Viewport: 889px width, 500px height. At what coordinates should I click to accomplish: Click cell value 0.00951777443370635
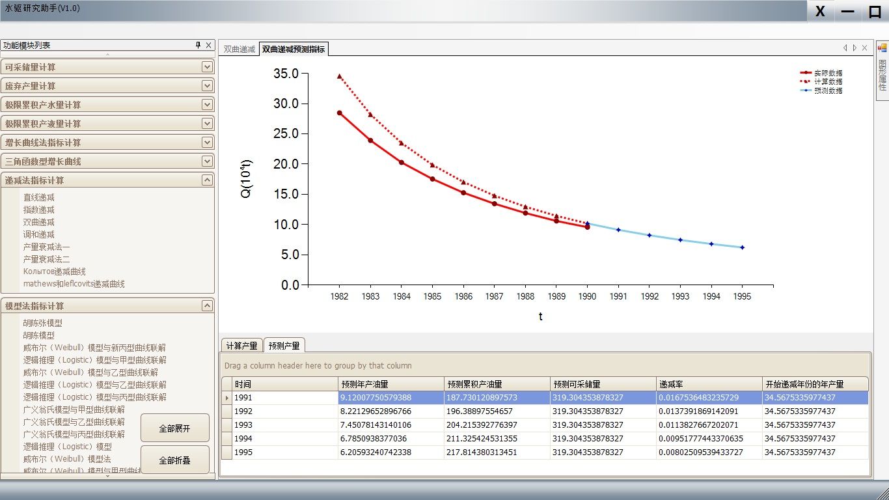tap(709, 439)
